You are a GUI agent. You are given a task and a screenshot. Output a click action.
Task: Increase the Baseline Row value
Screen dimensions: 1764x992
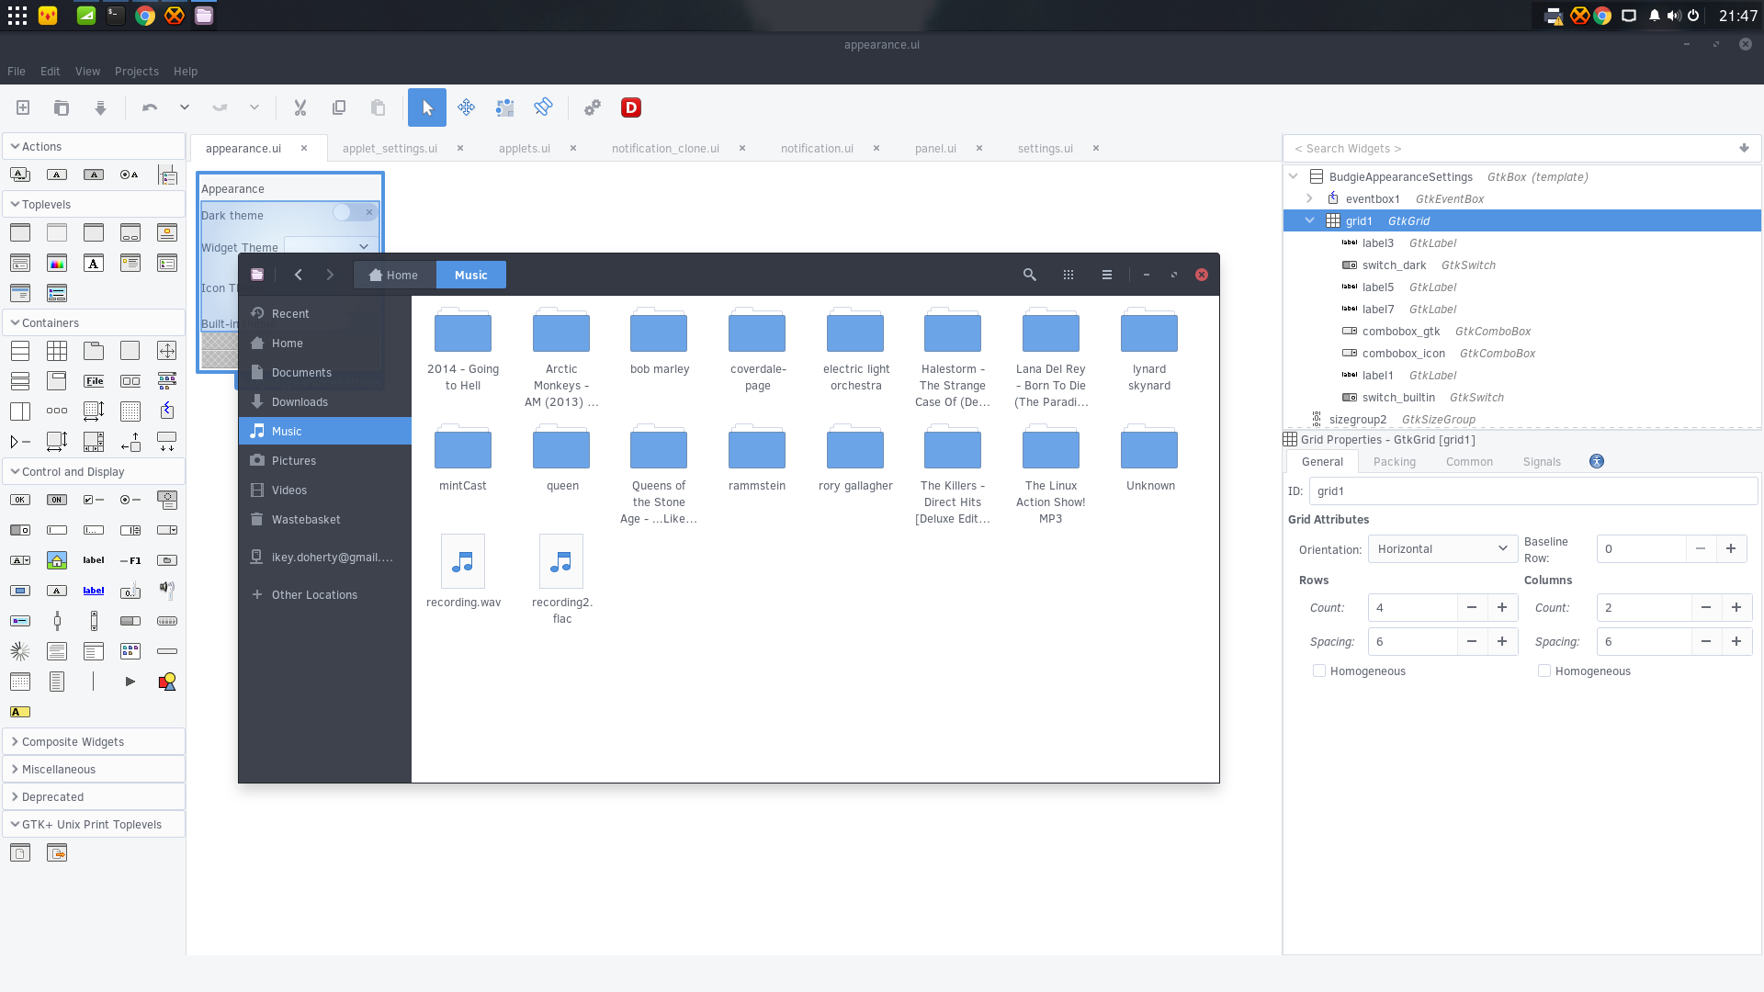[x=1731, y=549]
